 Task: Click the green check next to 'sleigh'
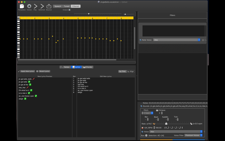tap(25, 99)
